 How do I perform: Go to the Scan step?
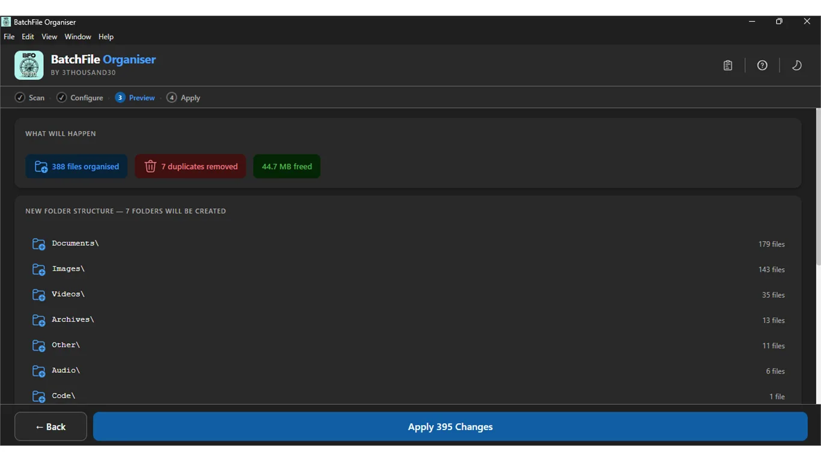[x=29, y=97]
